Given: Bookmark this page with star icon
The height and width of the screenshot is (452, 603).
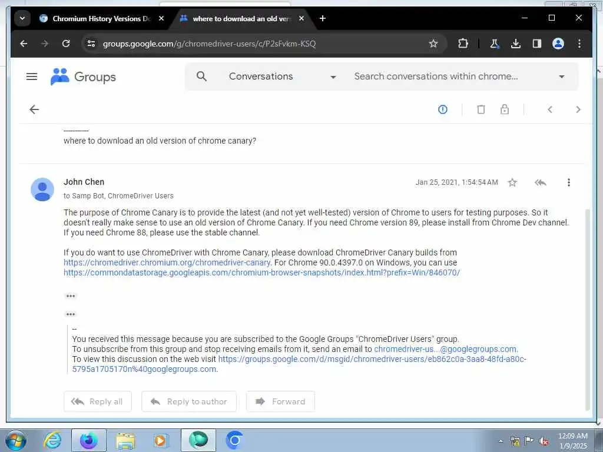Looking at the screenshot, I should [x=433, y=44].
